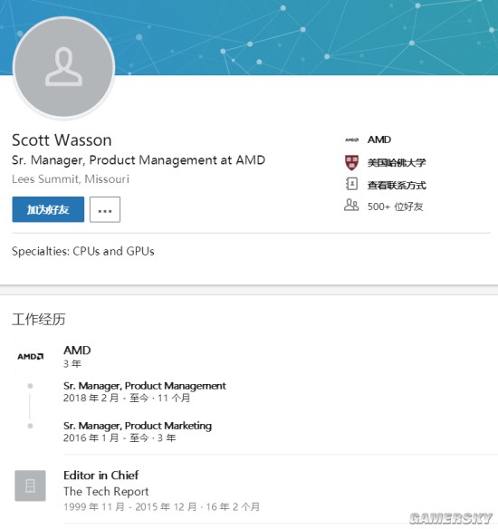Click The Tech Report company name
This screenshot has width=498, height=529.
click(x=106, y=492)
